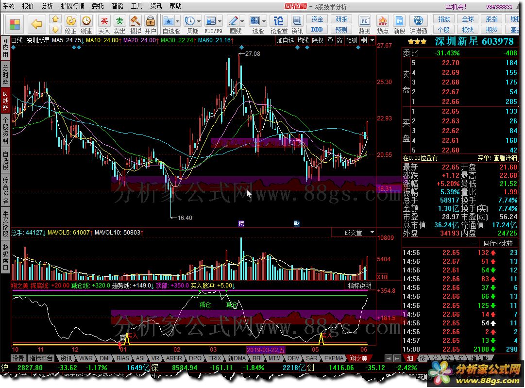Expand the 选股 dropdown arrow
The height and width of the screenshot is (388, 525).
(x=264, y=21)
